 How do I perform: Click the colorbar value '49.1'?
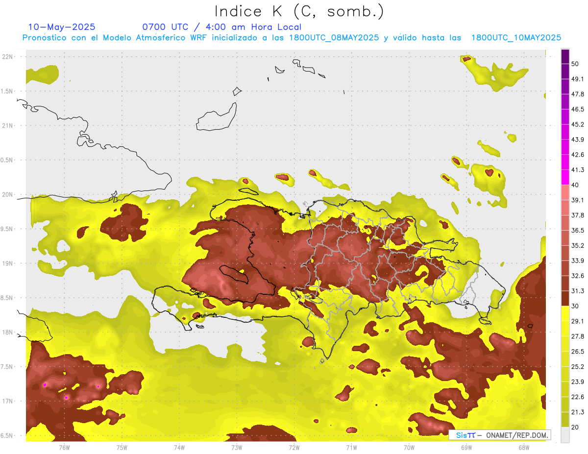point(577,79)
